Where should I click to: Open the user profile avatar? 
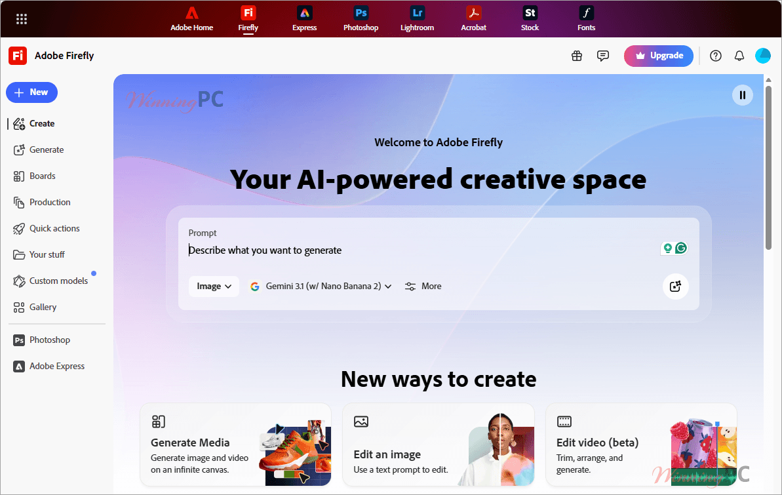[762, 56]
